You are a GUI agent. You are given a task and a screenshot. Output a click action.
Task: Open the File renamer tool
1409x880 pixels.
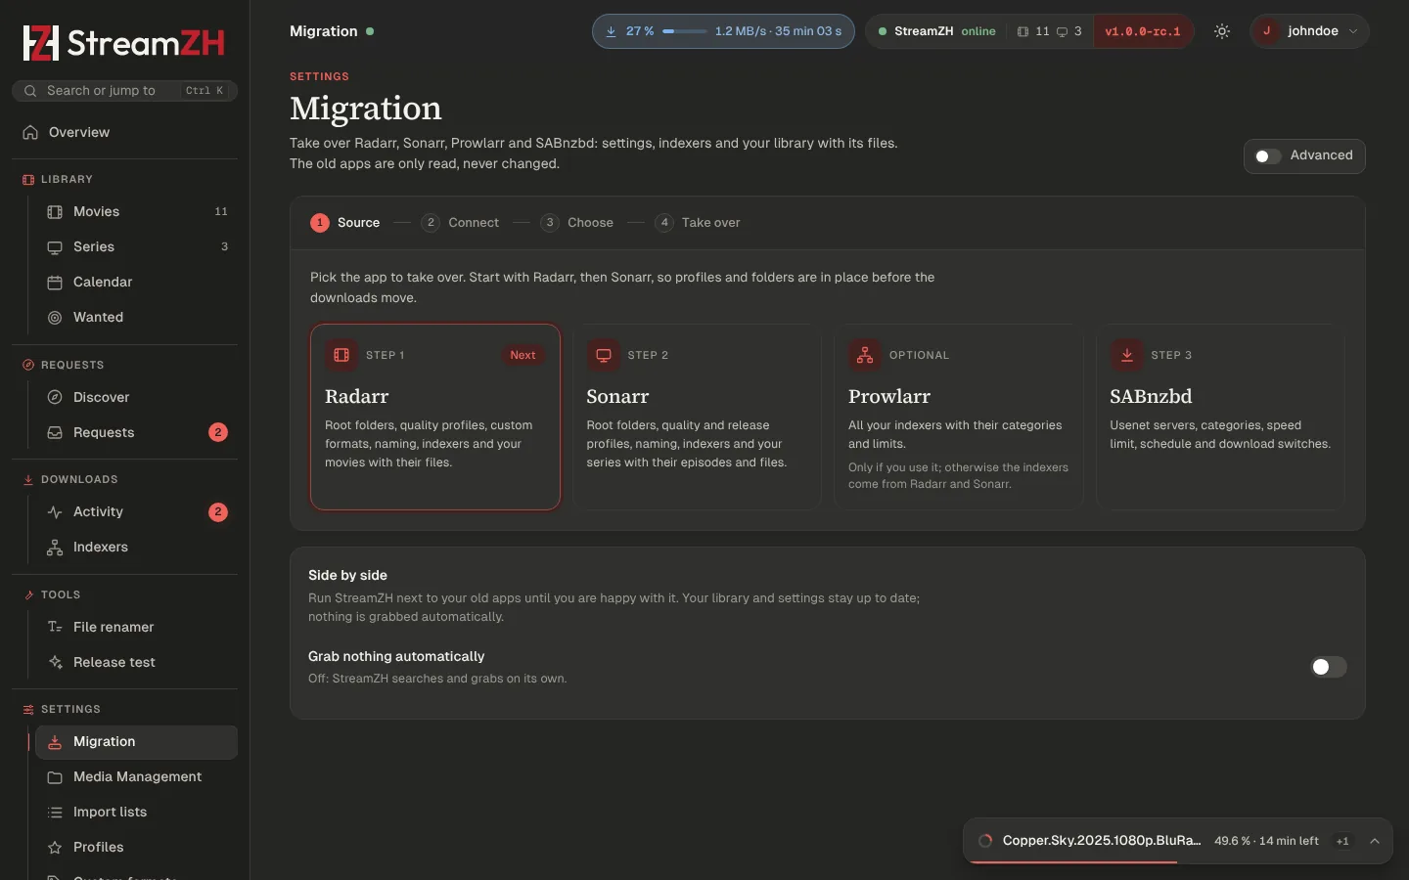click(x=136, y=627)
